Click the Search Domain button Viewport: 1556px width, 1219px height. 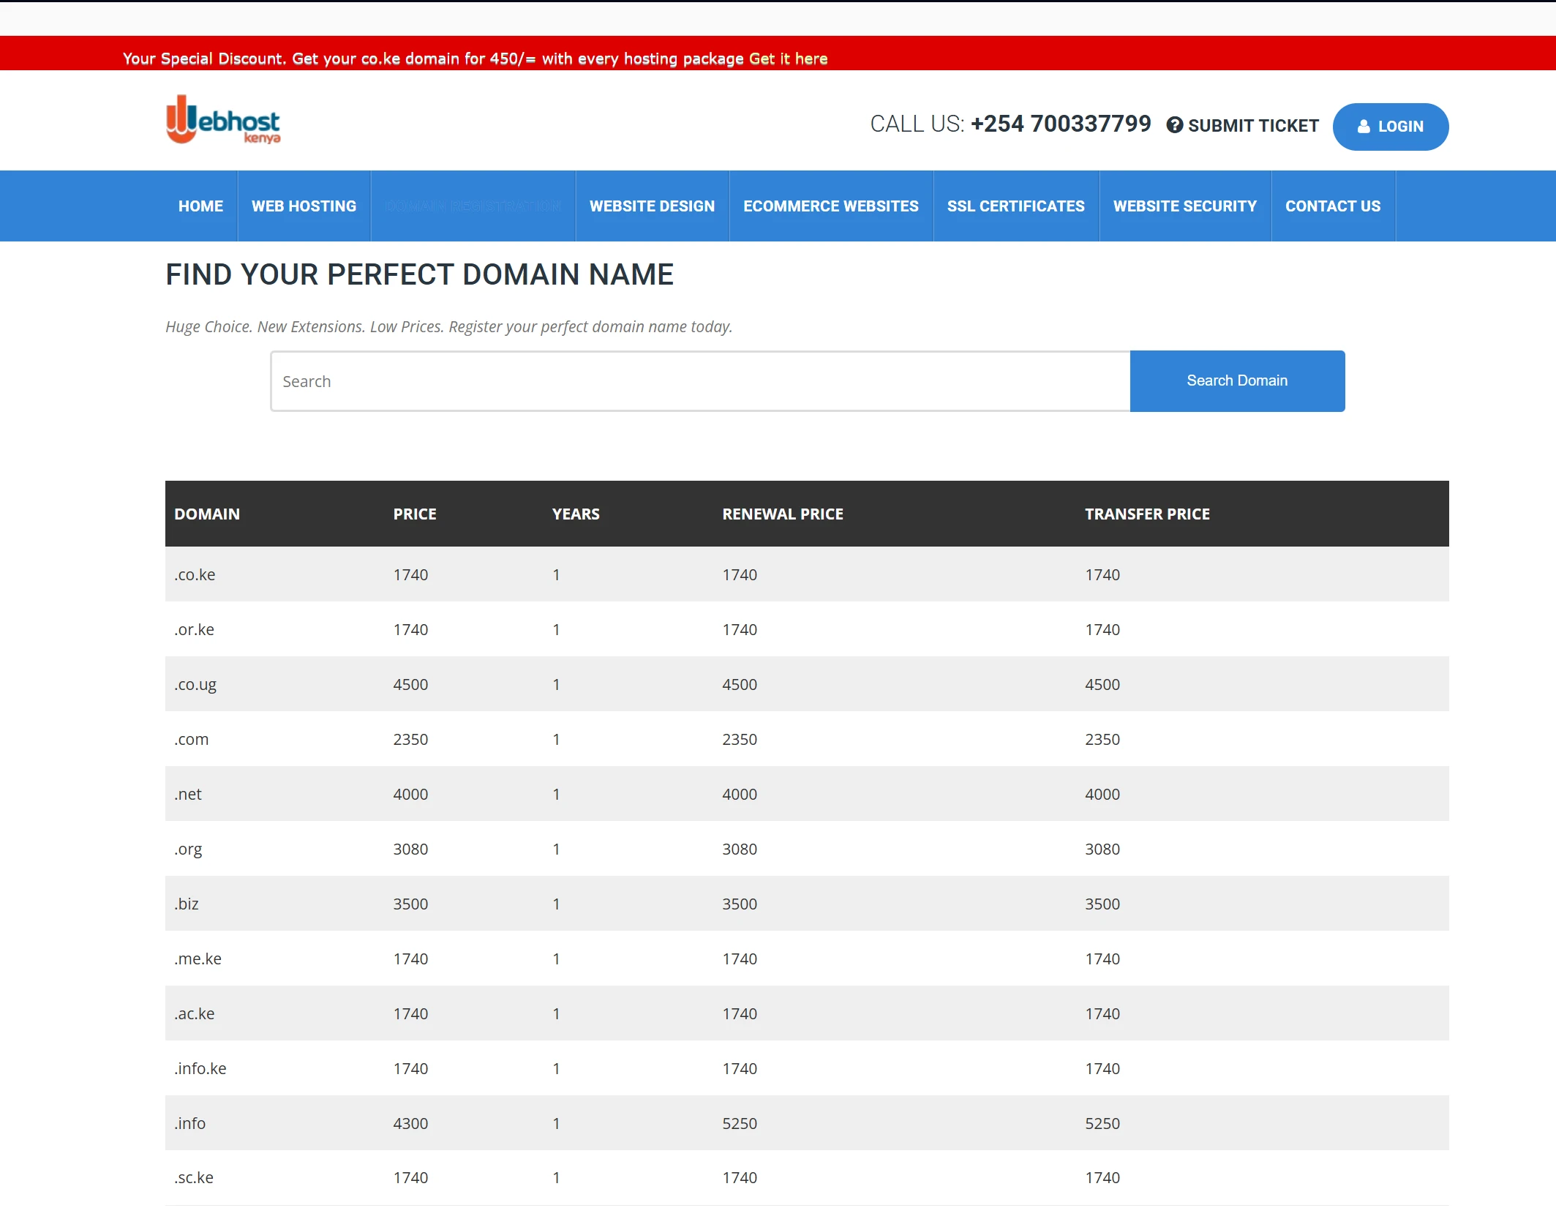click(x=1237, y=381)
